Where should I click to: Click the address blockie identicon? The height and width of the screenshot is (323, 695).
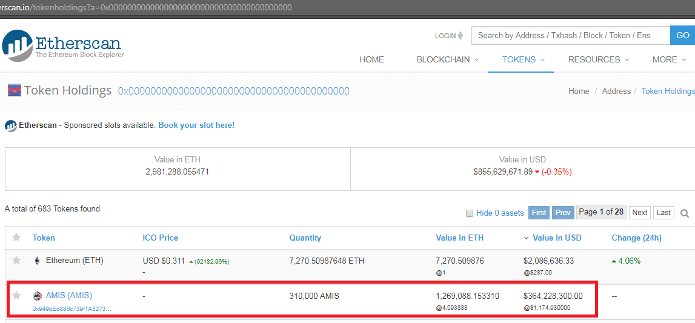click(x=14, y=90)
